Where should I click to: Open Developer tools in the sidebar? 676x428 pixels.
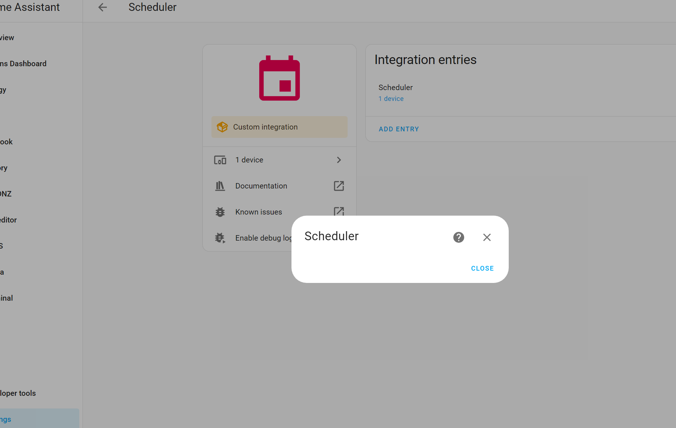(17, 393)
